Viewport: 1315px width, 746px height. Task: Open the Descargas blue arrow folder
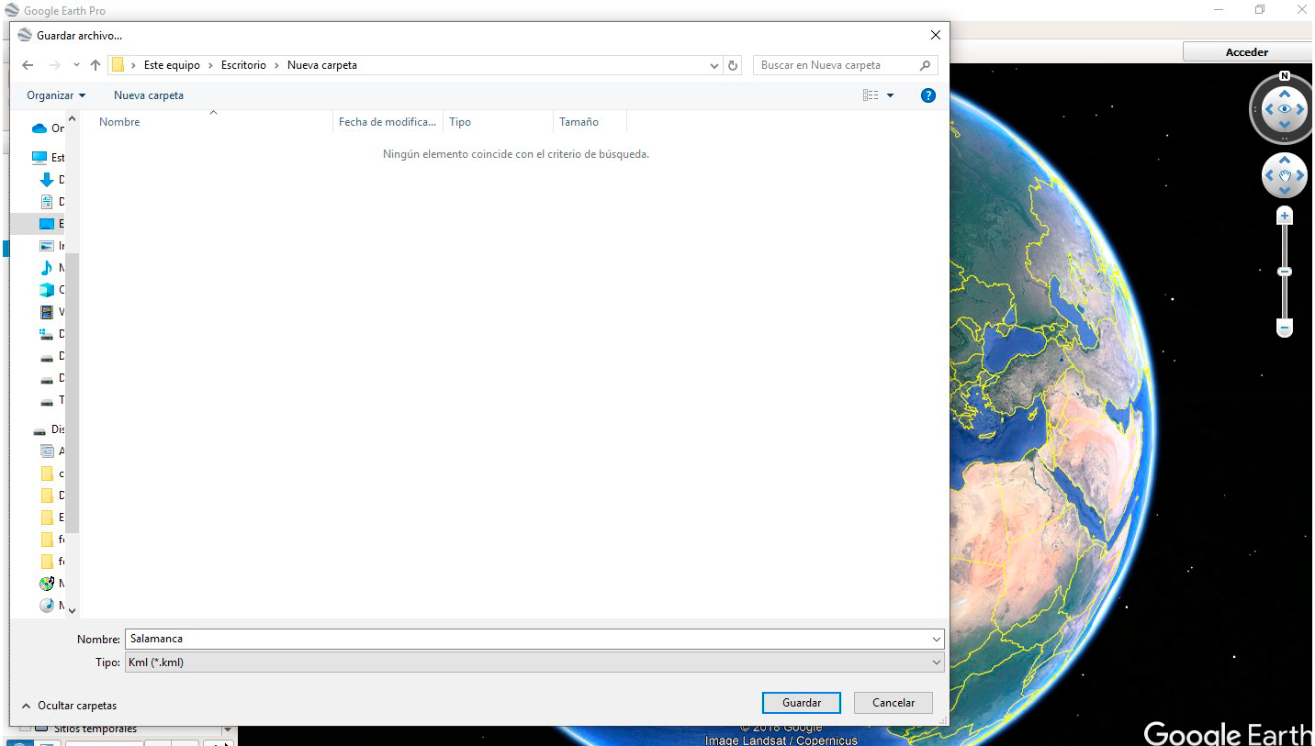(47, 180)
